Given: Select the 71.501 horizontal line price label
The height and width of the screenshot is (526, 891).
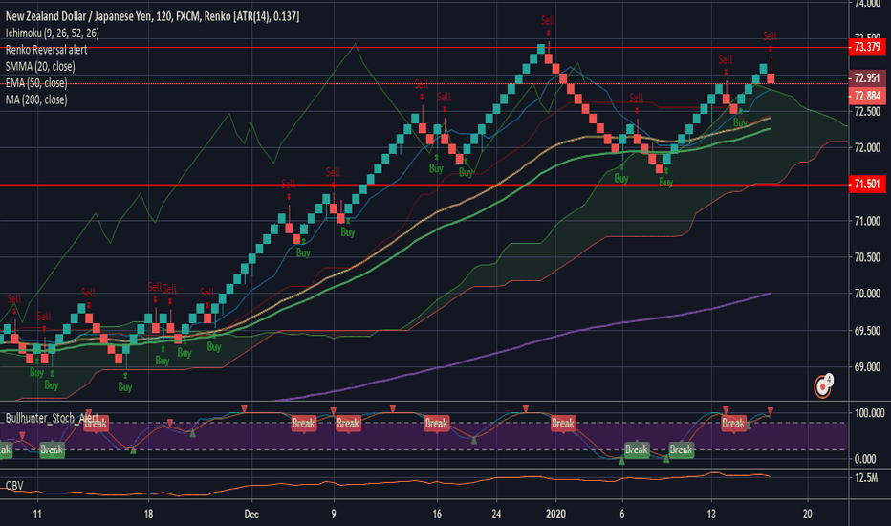Looking at the screenshot, I should pos(866,185).
